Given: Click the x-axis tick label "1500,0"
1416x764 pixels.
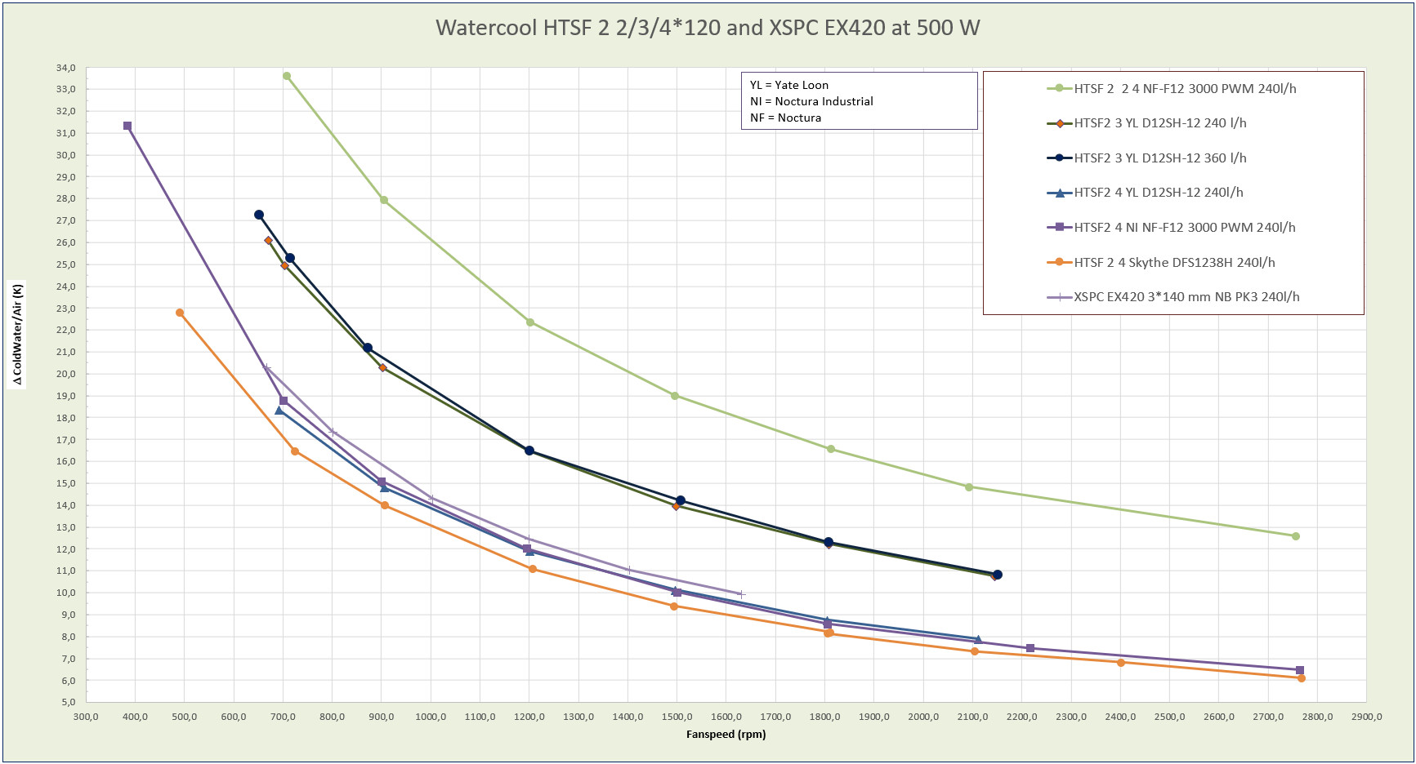Looking at the screenshot, I should pyautogui.click(x=677, y=717).
